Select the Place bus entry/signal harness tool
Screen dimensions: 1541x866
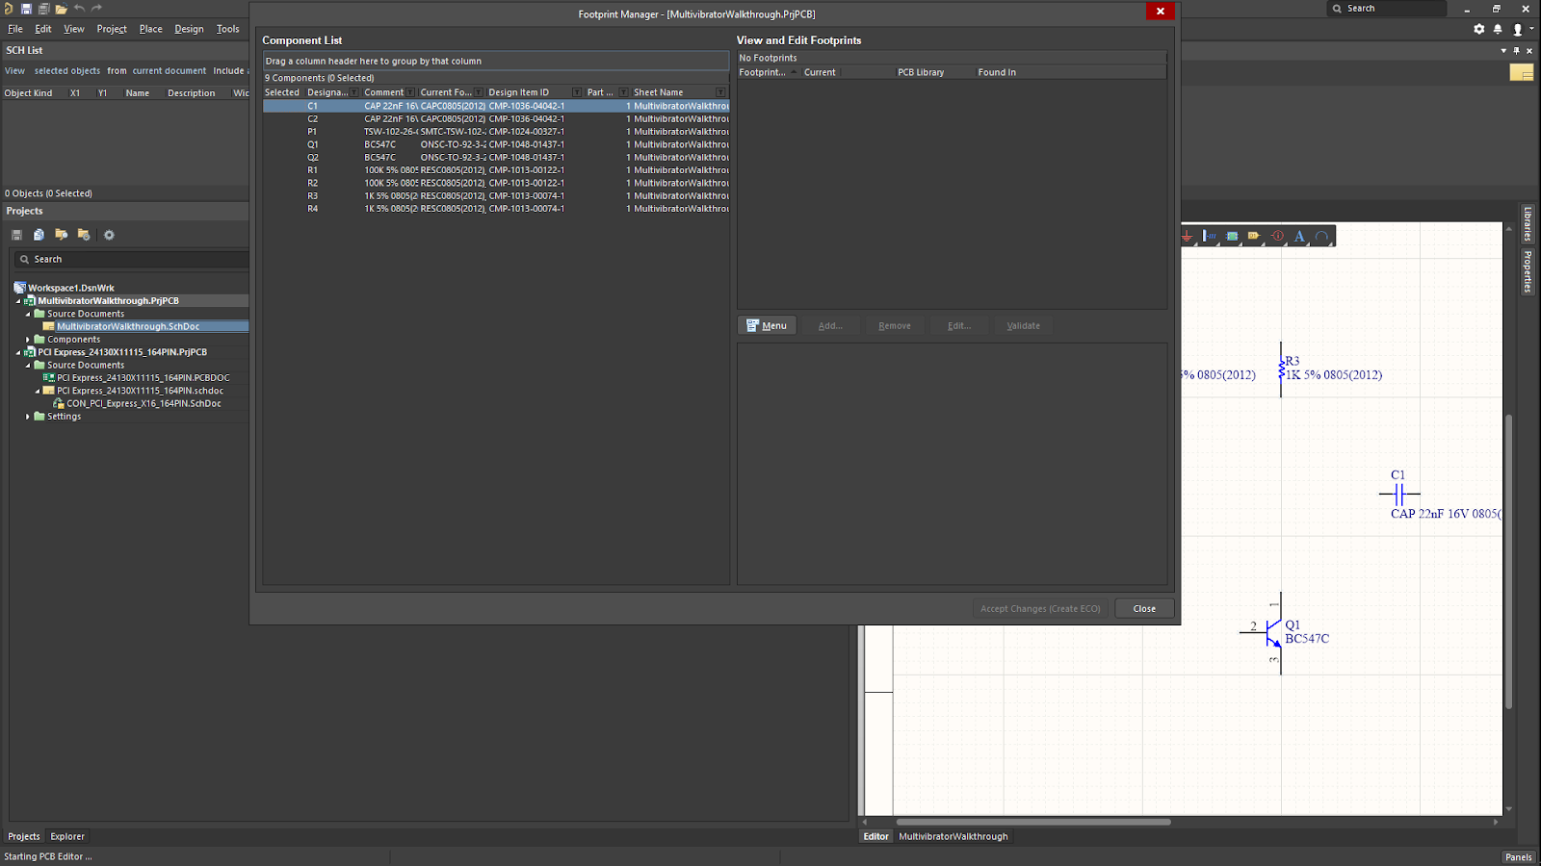(x=1210, y=236)
